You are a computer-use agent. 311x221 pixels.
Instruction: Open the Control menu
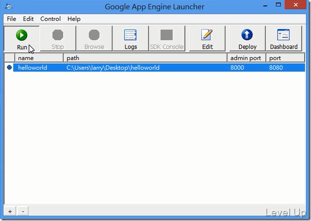point(51,19)
